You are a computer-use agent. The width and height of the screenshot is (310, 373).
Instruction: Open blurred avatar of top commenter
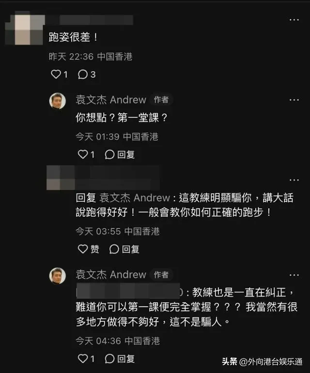pos(25,29)
